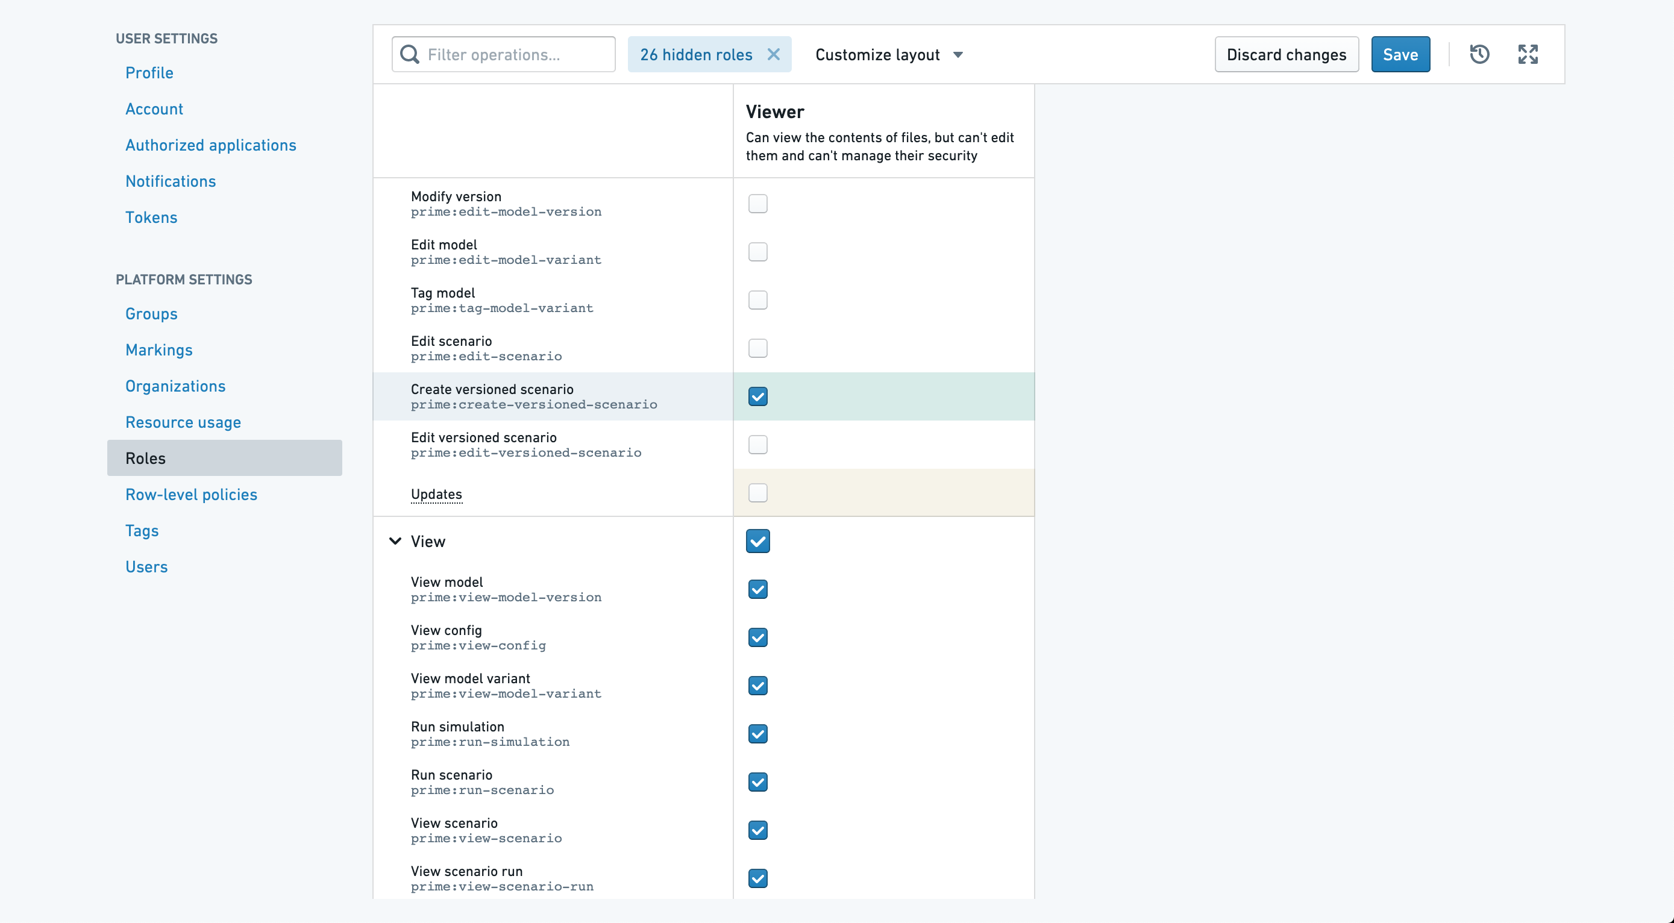This screenshot has width=1674, height=923.
Task: Navigate to Markings
Action: coord(159,350)
